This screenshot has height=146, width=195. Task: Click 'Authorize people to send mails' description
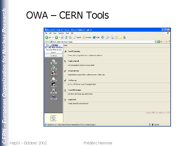(x=81, y=65)
